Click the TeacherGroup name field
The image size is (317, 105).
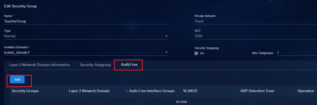(86, 21)
